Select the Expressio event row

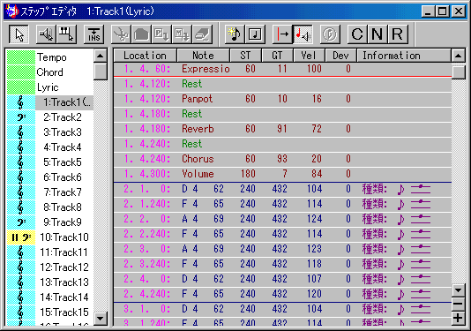point(282,69)
